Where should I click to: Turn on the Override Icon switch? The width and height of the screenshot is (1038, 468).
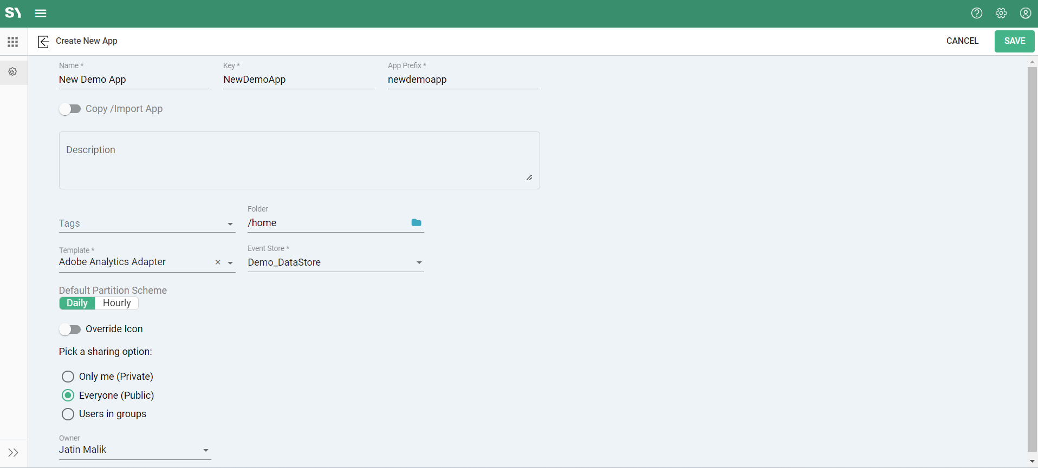click(x=70, y=329)
